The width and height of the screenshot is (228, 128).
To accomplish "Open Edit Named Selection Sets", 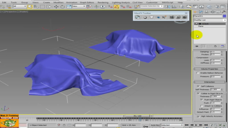I will tap(136, 7).
